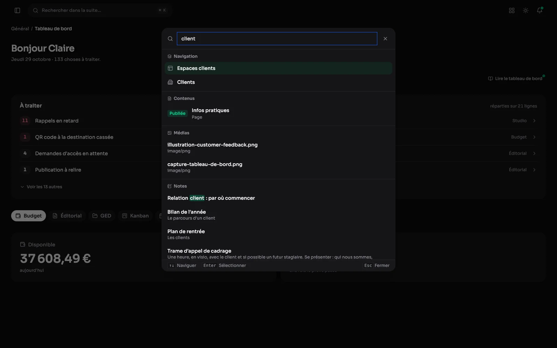Clear search with the X button
Image resolution: width=557 pixels, height=348 pixels.
pyautogui.click(x=385, y=39)
